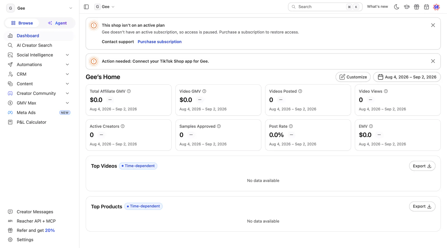Image resolution: width=447 pixels, height=248 pixels.
Task: Dismiss the TikTok Shop connect banner
Action: pos(433,61)
